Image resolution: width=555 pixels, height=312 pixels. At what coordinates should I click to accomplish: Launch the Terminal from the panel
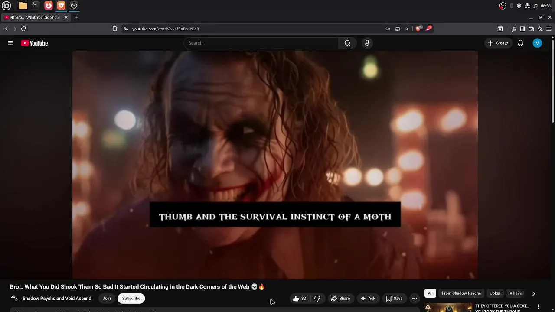36,6
